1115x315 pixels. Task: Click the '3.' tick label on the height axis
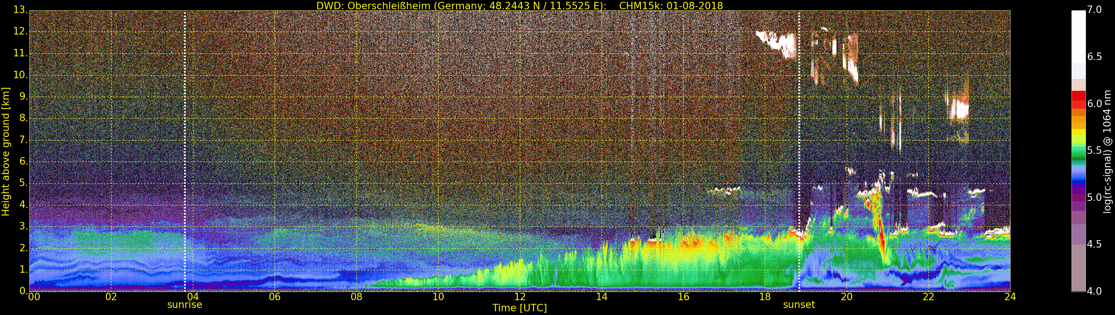tap(23, 226)
